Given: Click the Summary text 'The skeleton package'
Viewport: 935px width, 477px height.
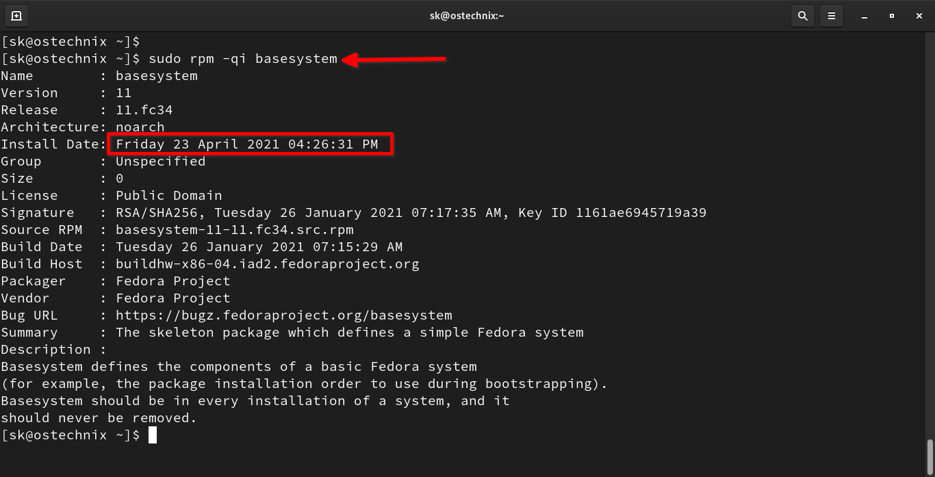Looking at the screenshot, I should click(198, 333).
